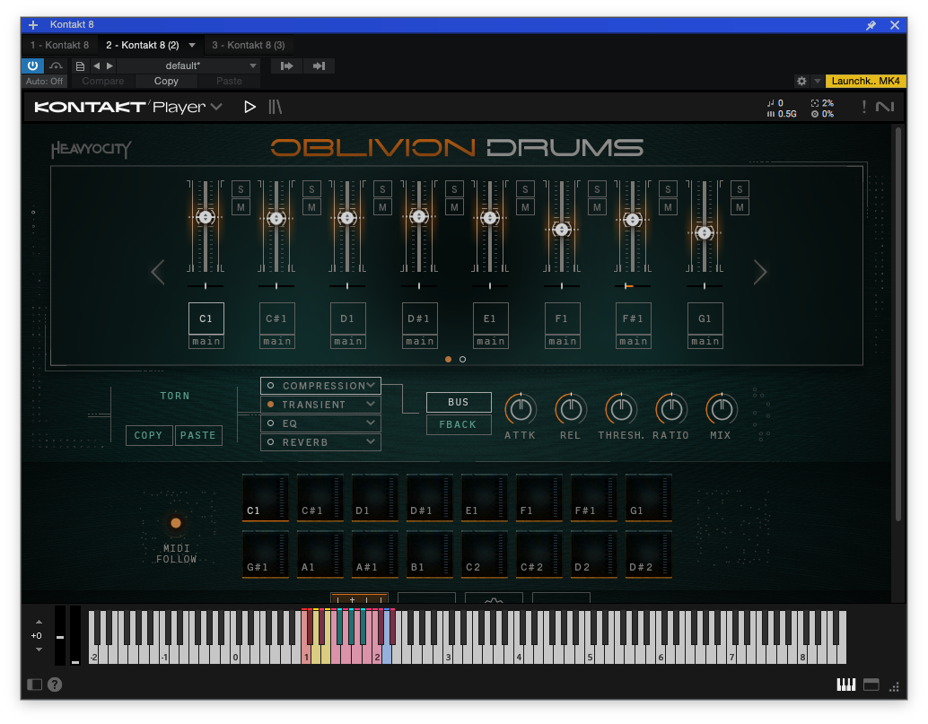Viewport: 928px width, 724px height.
Task: Click the Native Instruments logo icon
Action: click(885, 107)
